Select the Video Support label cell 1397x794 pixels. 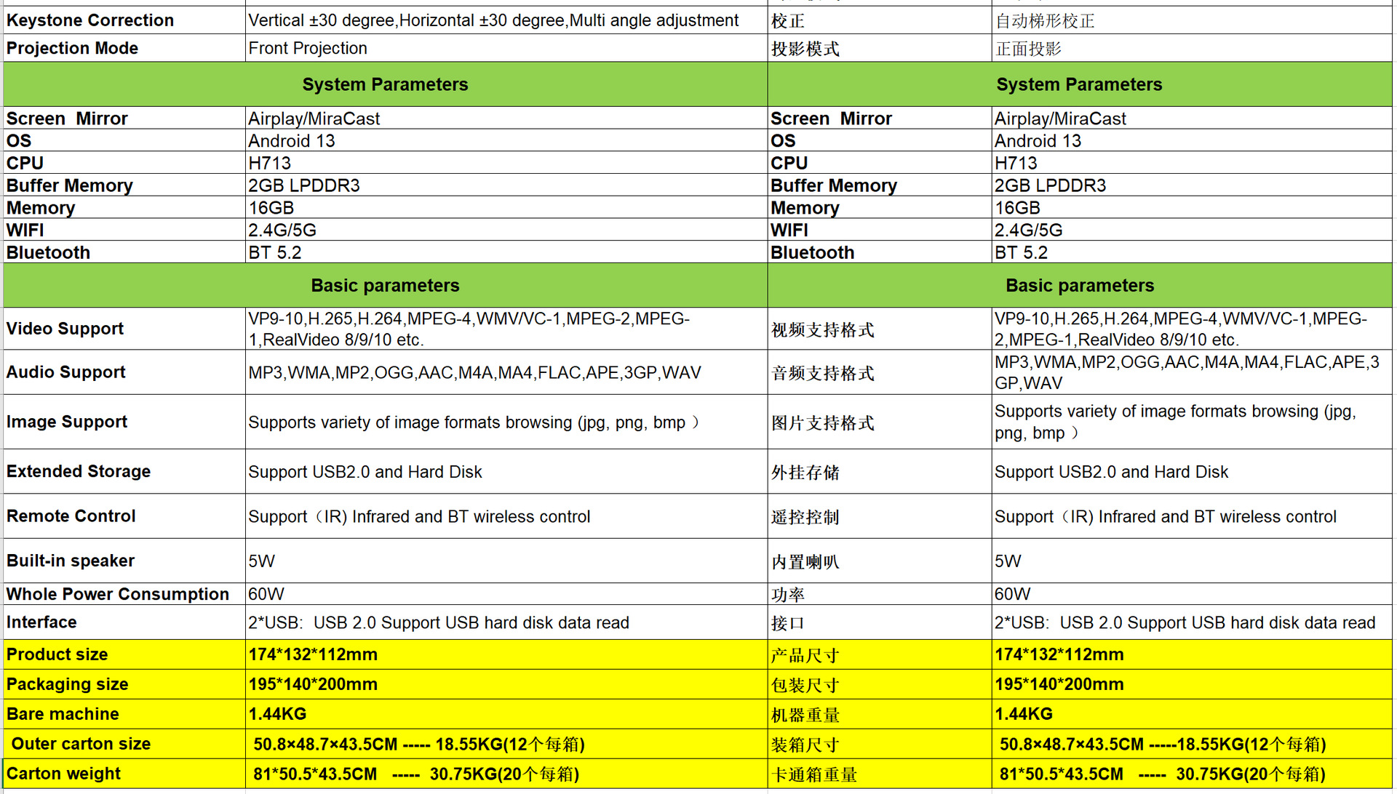[65, 329]
